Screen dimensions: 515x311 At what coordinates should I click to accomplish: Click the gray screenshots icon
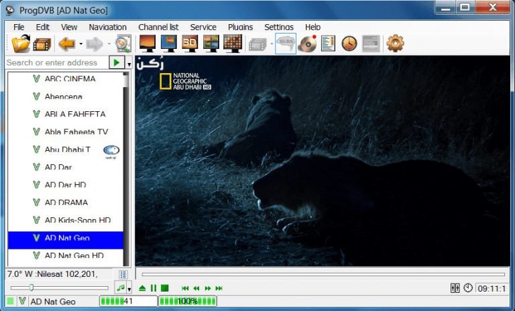[257, 44]
